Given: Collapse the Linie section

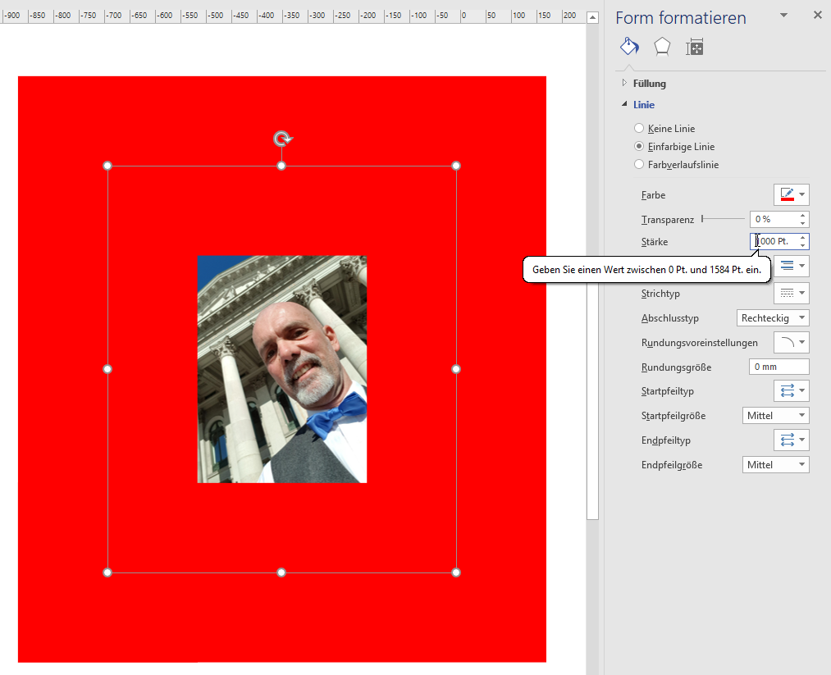Looking at the screenshot, I should [643, 105].
